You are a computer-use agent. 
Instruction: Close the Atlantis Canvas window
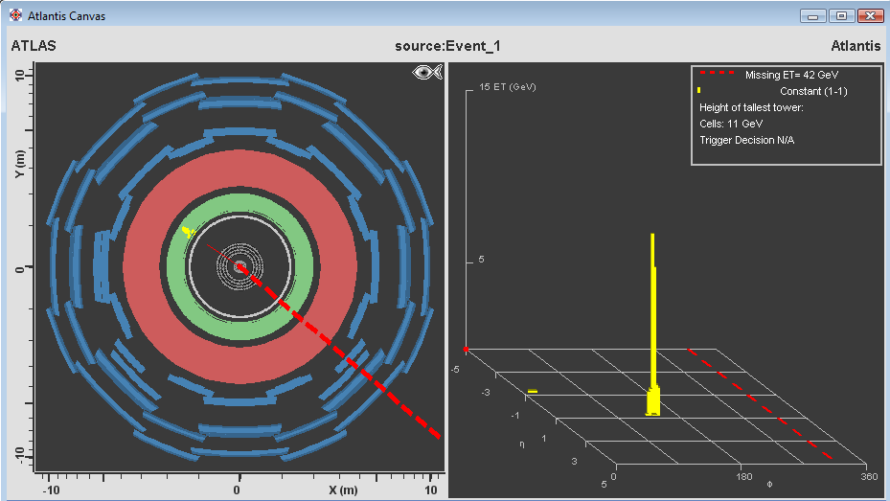870,16
